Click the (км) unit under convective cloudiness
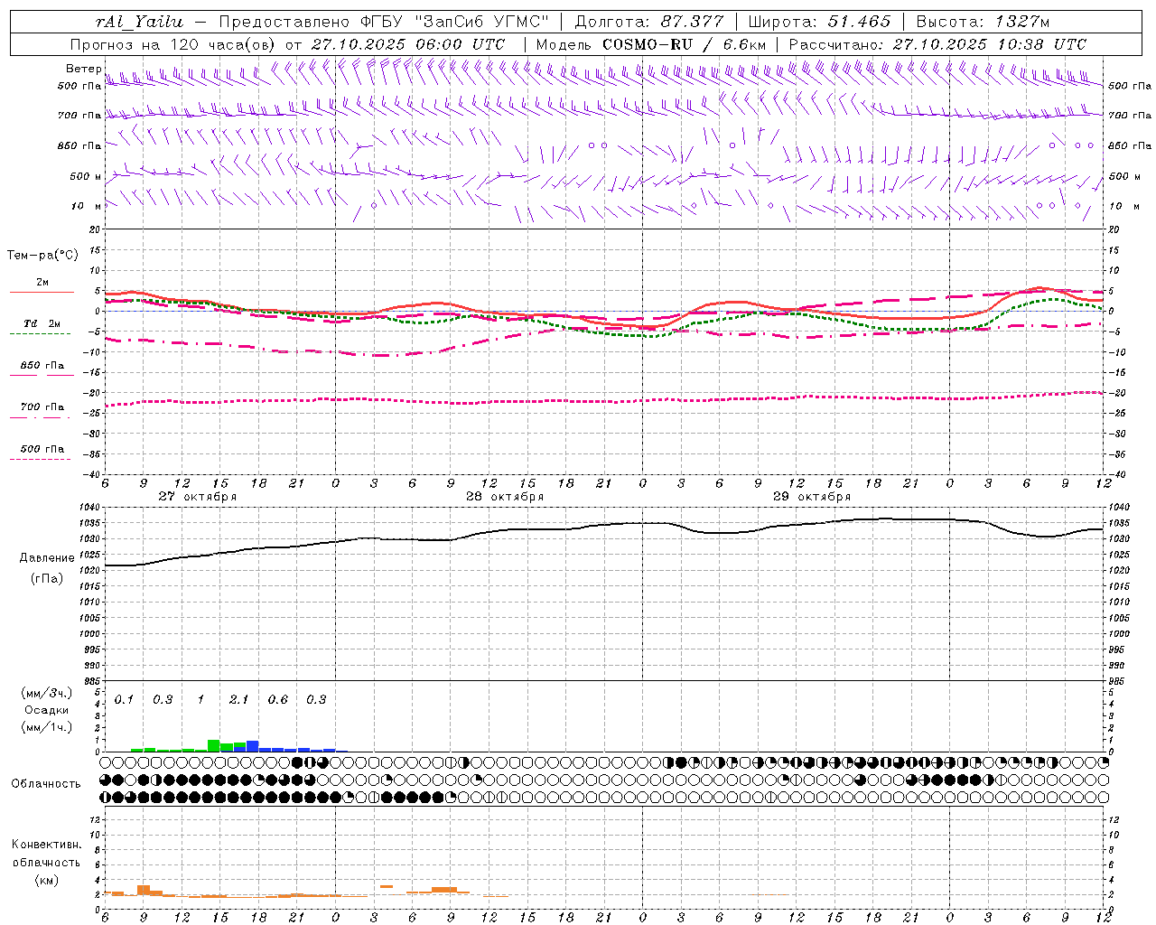The width and height of the screenshot is (1156, 925). point(47,880)
